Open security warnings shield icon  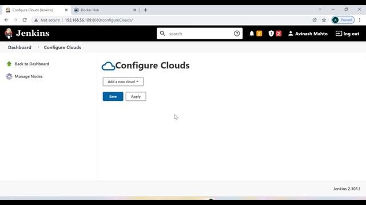[x=271, y=34]
